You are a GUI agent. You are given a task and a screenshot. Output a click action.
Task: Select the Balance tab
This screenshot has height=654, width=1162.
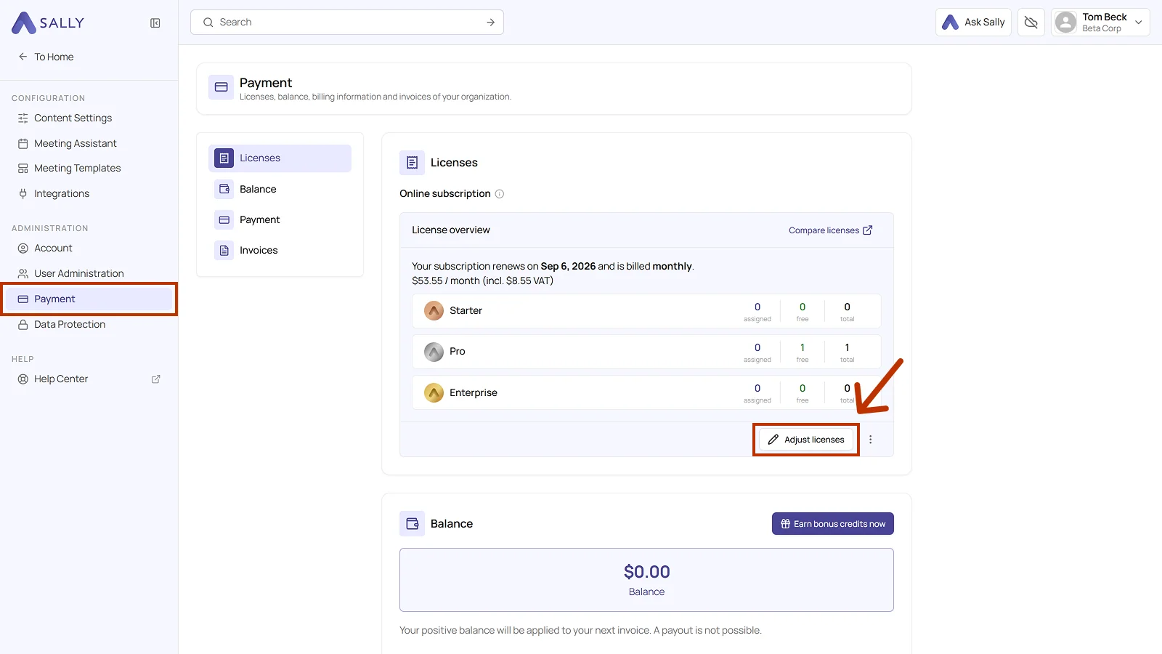[x=280, y=189]
